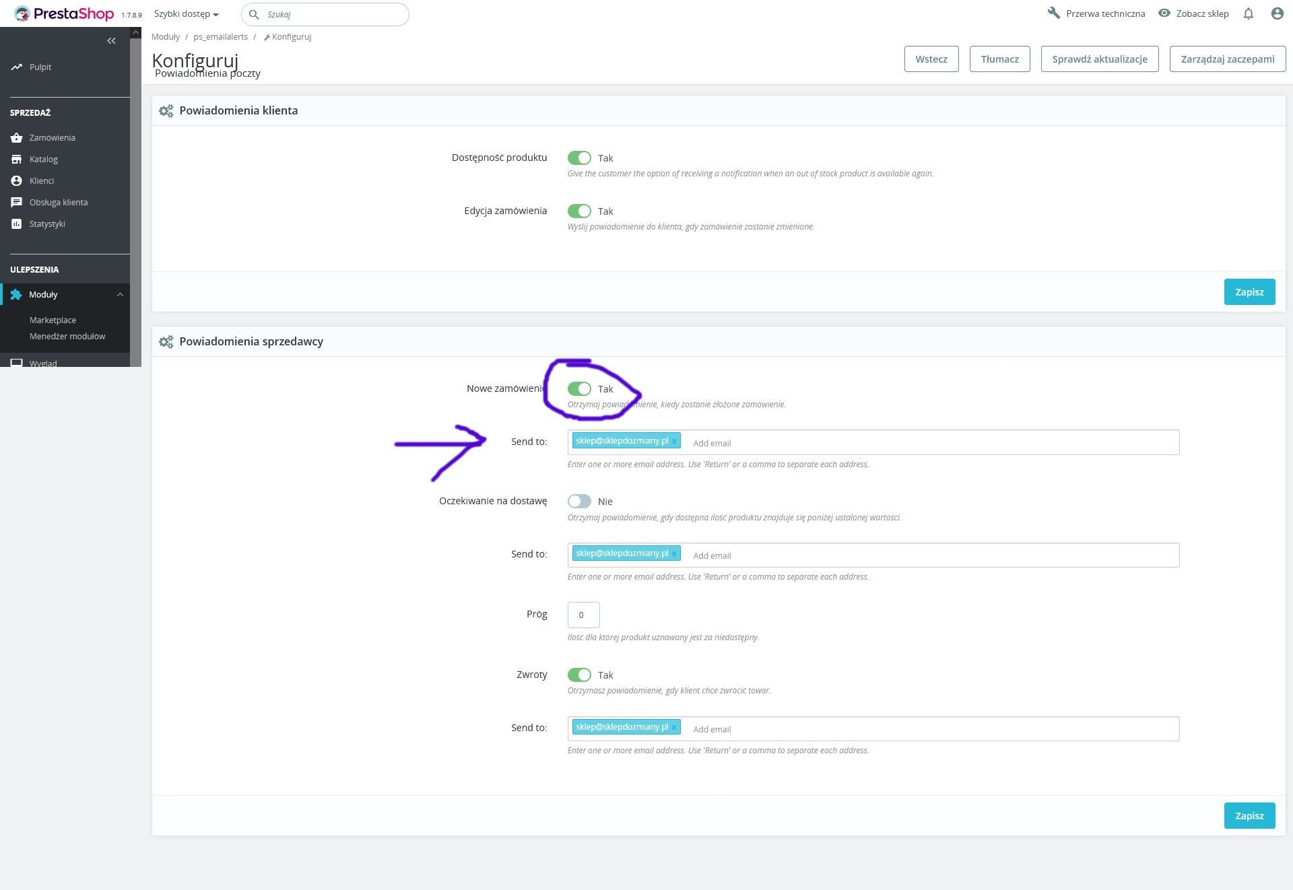Click the Klienci person icon
This screenshot has height=890, width=1293.
[x=17, y=180]
